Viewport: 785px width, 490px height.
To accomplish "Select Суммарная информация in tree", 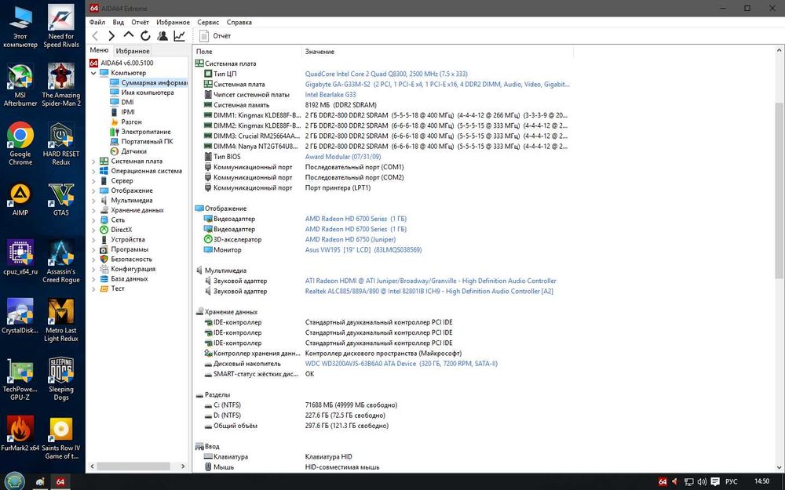I will tap(148, 82).
